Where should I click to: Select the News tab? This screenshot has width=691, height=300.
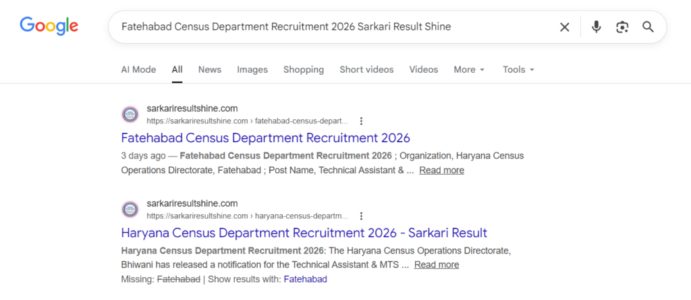pyautogui.click(x=209, y=69)
